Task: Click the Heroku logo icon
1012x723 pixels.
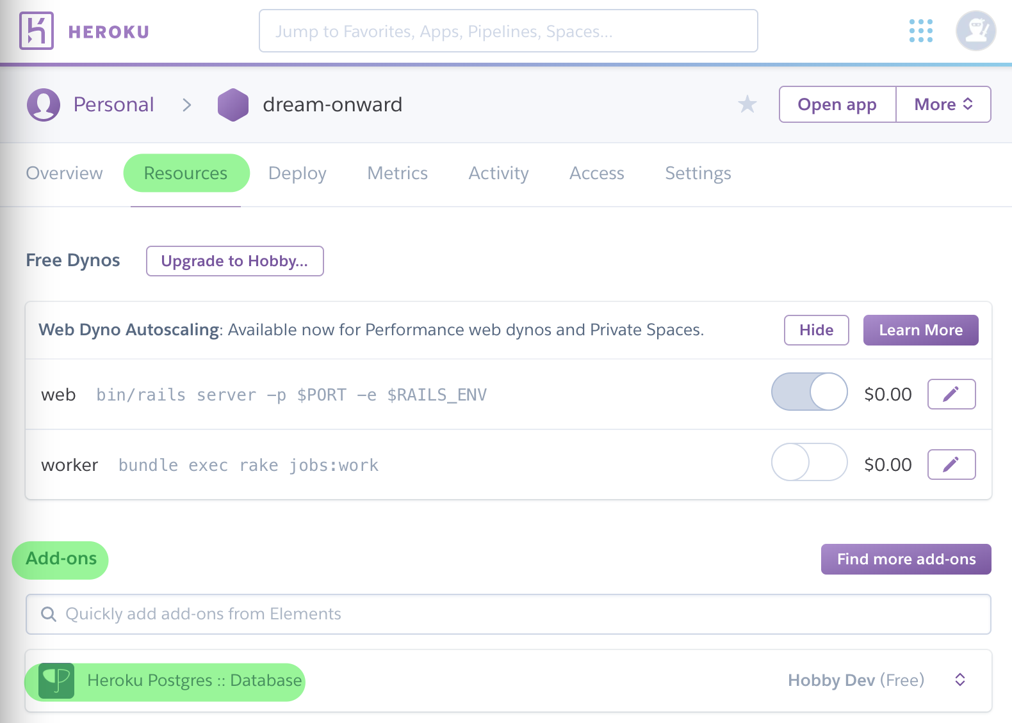Action: pos(37,31)
